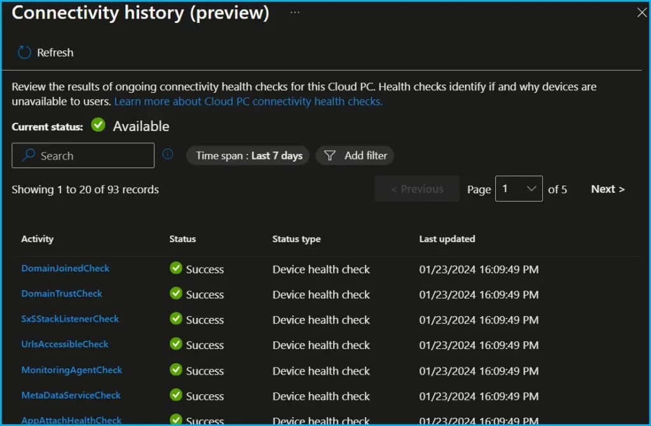Go to the Next page of records

(608, 189)
